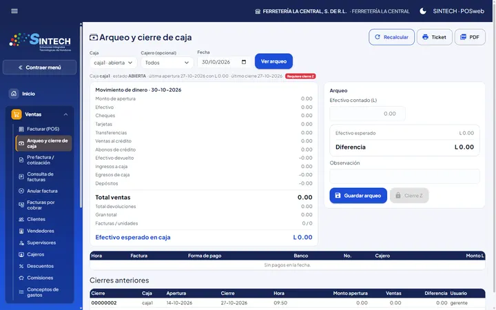This screenshot has height=310, width=496.
Task: Go to Inicio
Action: click(x=39, y=94)
